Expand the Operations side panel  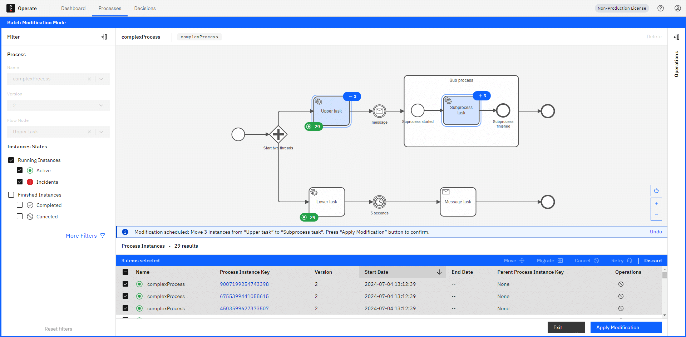(x=676, y=37)
